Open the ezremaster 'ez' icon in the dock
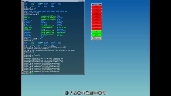 click(x=96, y=93)
